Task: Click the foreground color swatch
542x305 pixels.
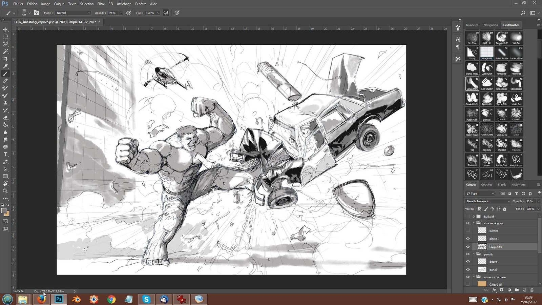Action: tap(4, 211)
